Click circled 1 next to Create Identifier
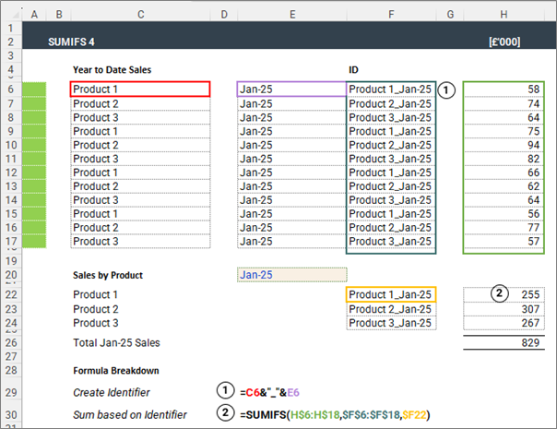Viewport: 557px width, 429px height. click(x=222, y=391)
